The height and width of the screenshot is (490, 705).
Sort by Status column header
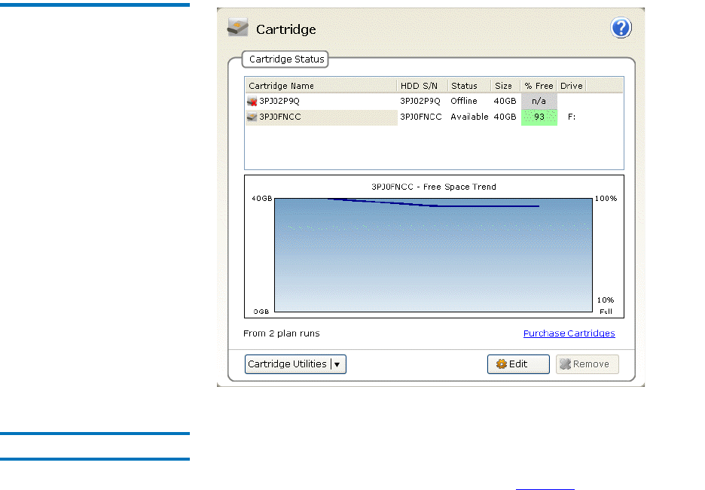(469, 86)
